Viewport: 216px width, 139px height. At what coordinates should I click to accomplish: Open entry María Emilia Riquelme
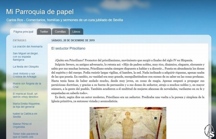point(26,105)
